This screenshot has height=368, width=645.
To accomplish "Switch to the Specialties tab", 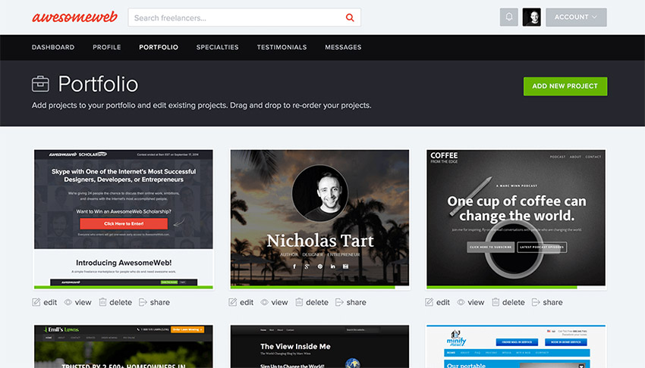I will tap(217, 47).
